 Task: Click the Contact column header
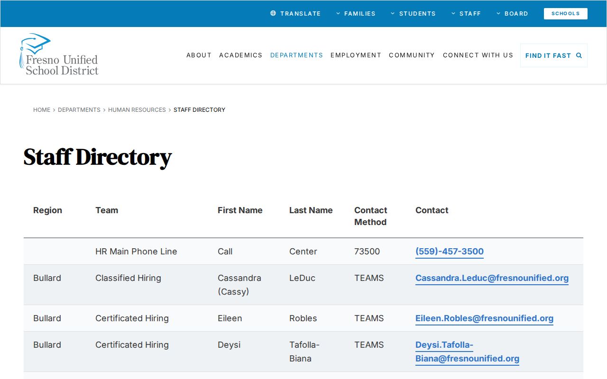(432, 210)
